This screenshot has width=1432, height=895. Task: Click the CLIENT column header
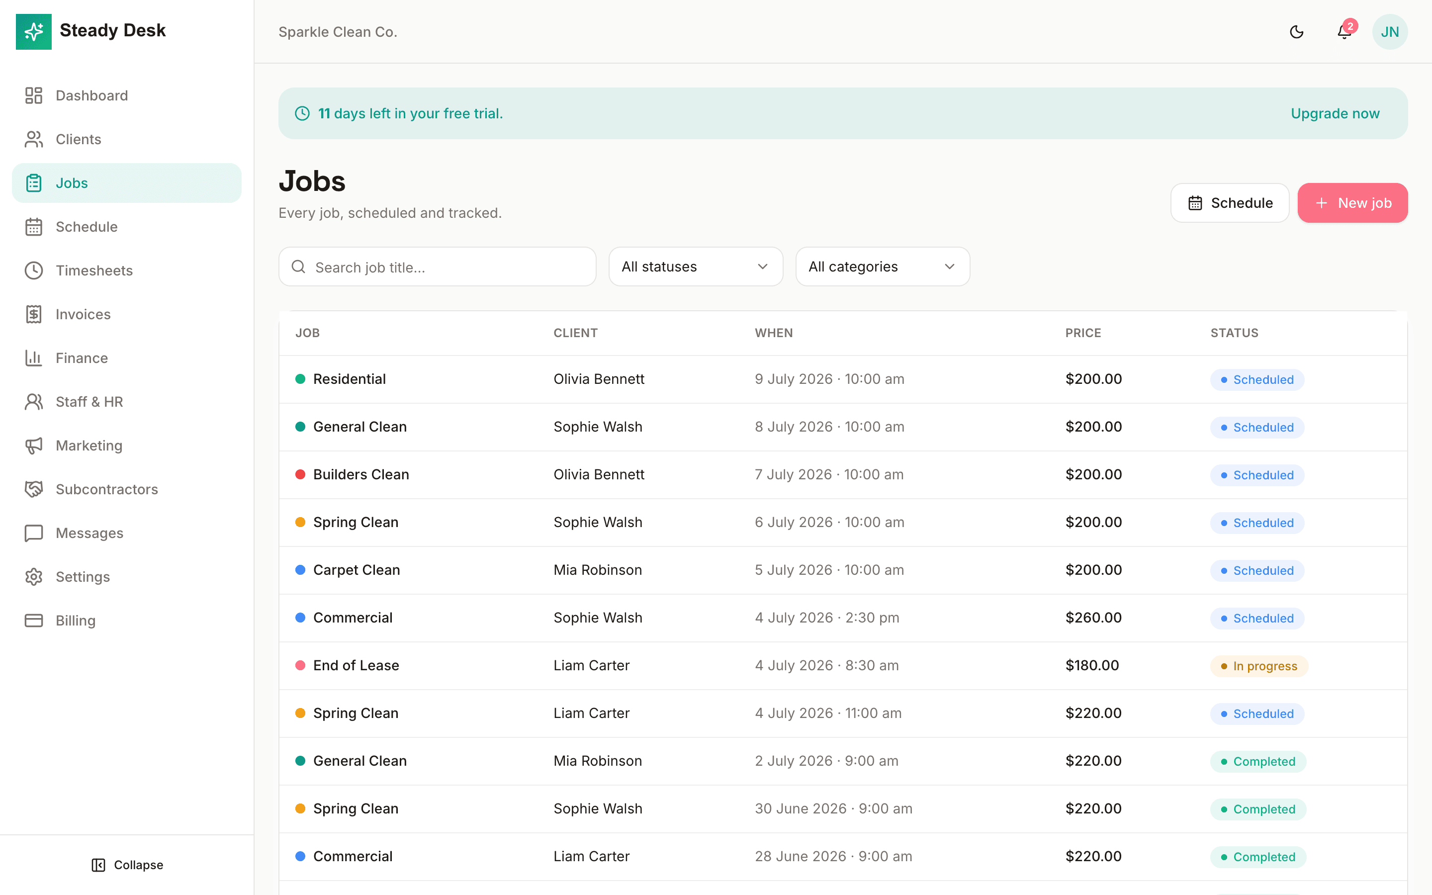point(575,333)
